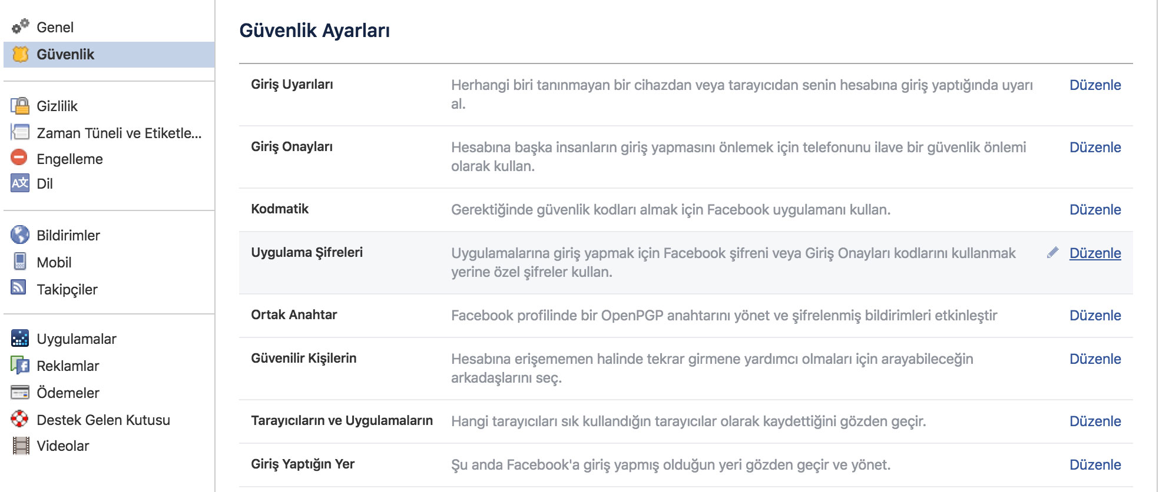Viewport: 1169px width, 492px height.
Task: Click the Tarayıcıların ve Uygulamaların row title
Action: [342, 420]
